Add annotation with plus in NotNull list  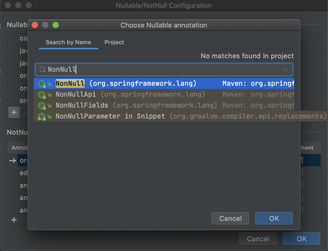(x=14, y=220)
